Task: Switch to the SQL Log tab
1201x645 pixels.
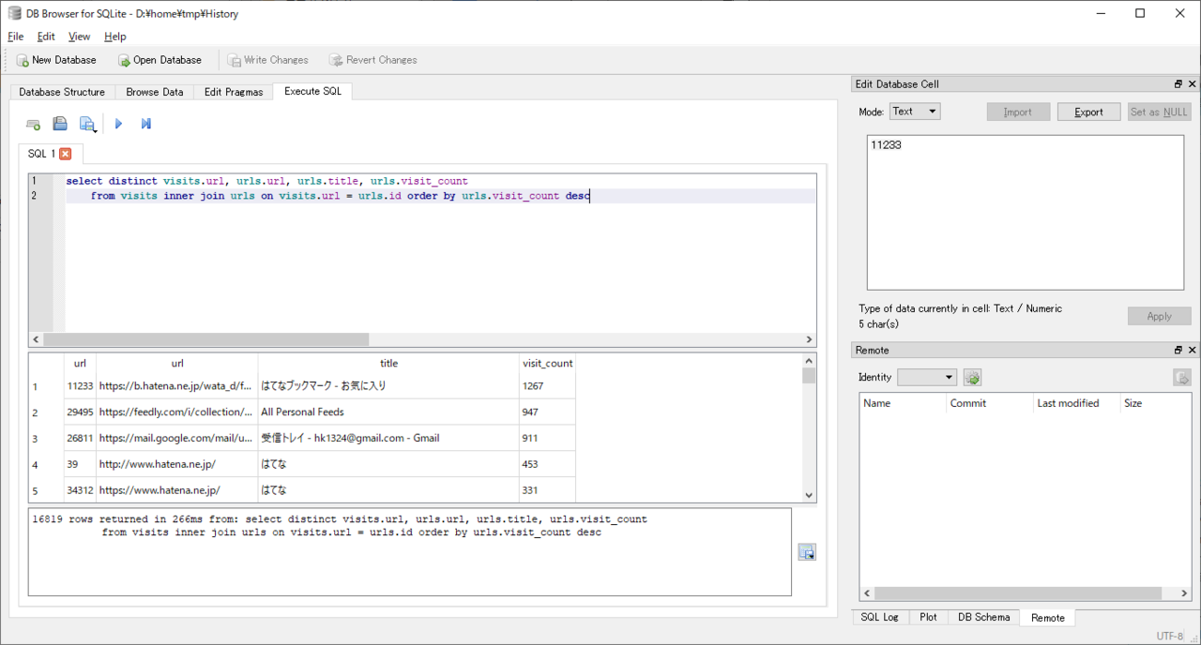Action: click(x=879, y=617)
